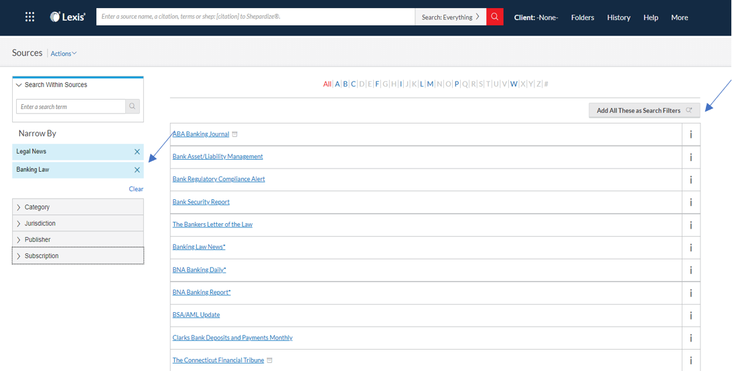Open Bank Regulatory Compliance Alert link
Image resolution: width=732 pixels, height=371 pixels.
click(218, 179)
